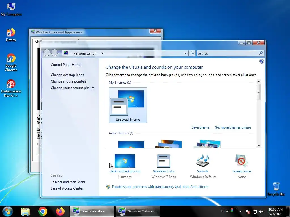Switch to Window Color taskbar button
This screenshot has height=217, width=290.
tap(138, 211)
